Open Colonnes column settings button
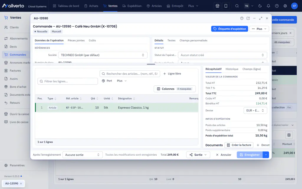Image resolution: width=302 pixels, height=189 pixels. tap(175, 89)
